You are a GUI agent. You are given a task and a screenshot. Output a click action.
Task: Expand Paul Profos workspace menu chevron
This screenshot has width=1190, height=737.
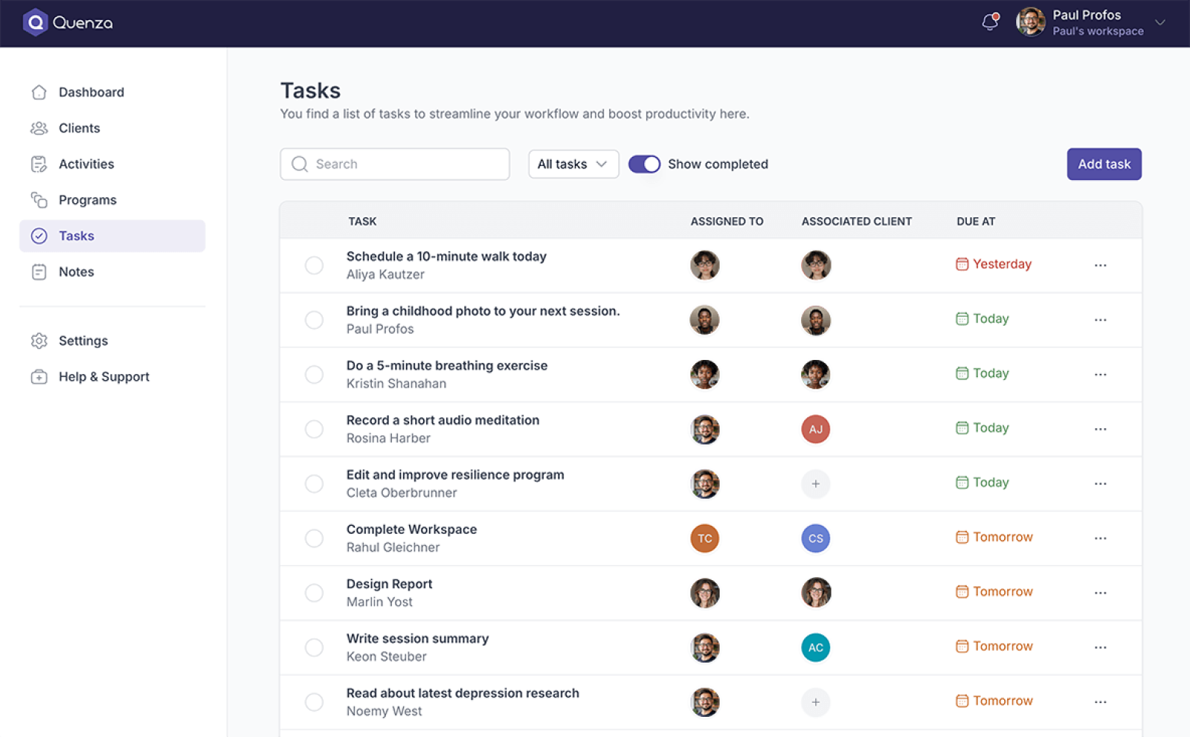1160,22
